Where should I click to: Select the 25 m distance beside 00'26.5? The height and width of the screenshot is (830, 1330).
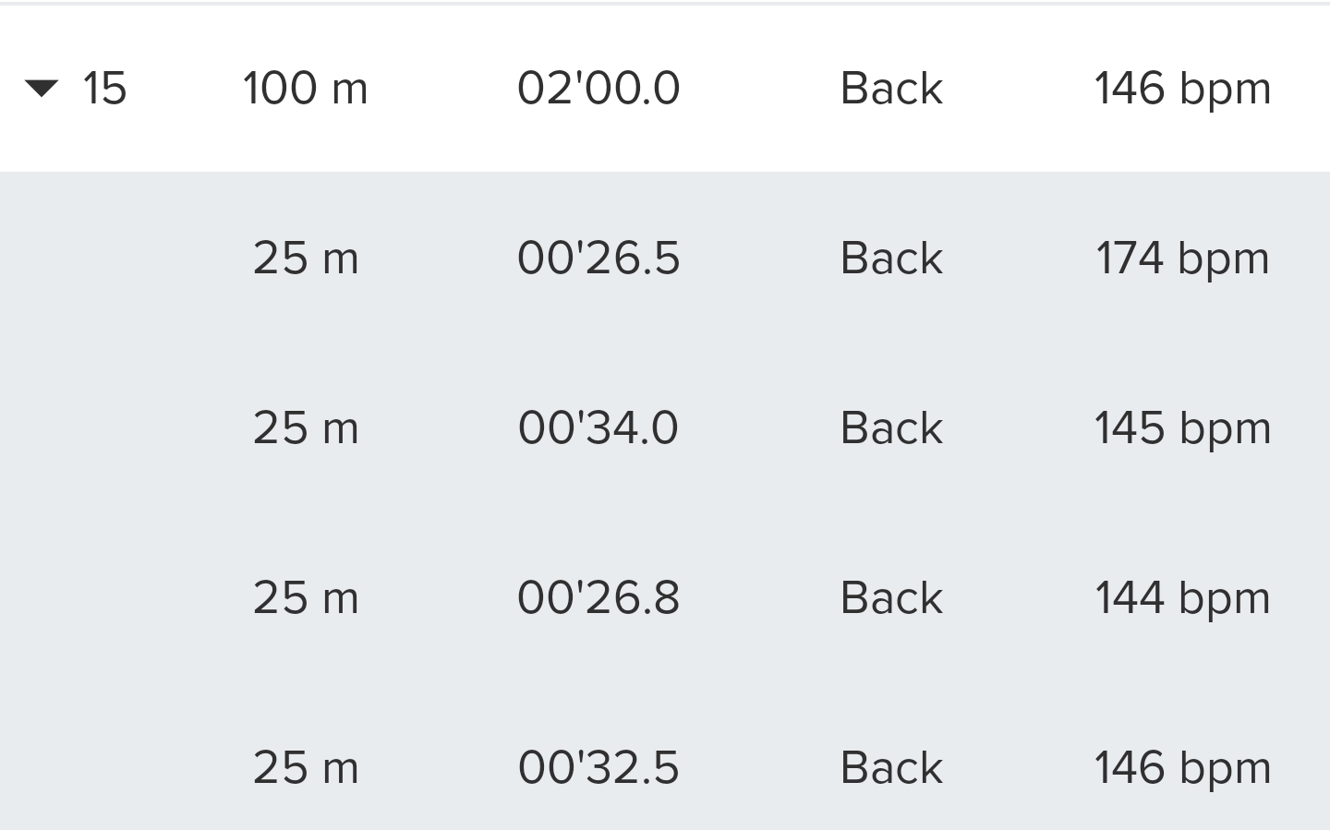[x=306, y=258]
